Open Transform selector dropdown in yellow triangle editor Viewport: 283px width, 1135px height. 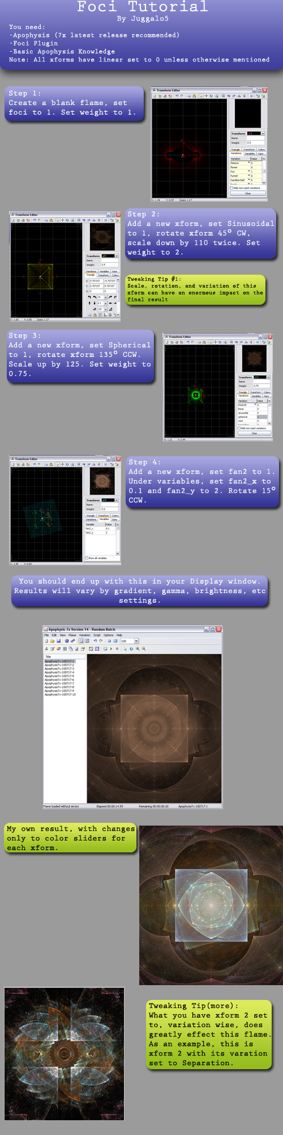[x=117, y=256]
